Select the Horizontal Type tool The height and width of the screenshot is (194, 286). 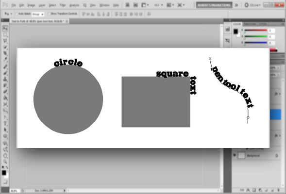[x=5, y=124]
